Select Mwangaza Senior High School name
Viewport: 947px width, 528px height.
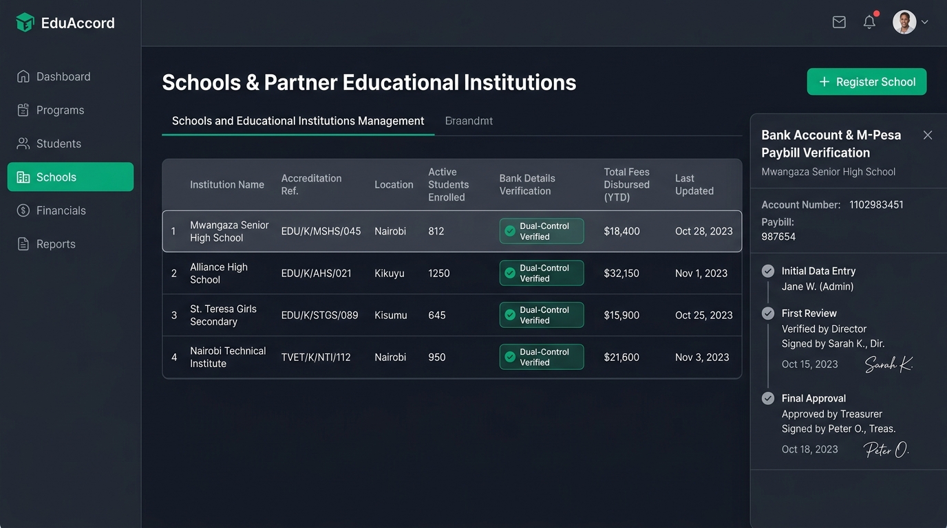click(229, 231)
